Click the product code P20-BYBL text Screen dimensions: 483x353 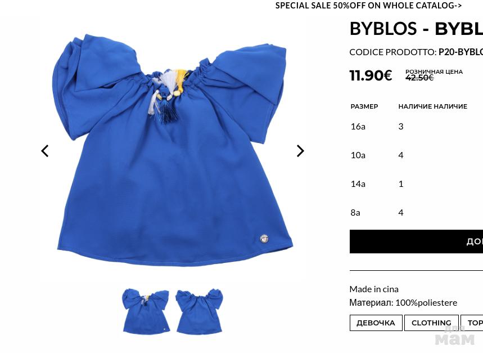click(461, 52)
